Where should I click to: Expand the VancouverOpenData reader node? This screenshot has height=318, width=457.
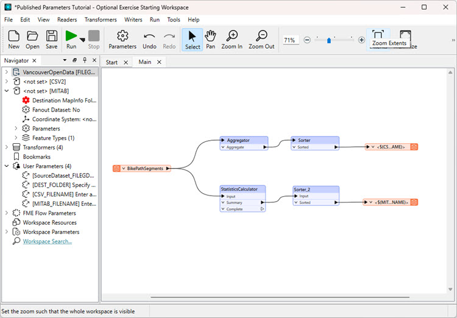(7, 72)
